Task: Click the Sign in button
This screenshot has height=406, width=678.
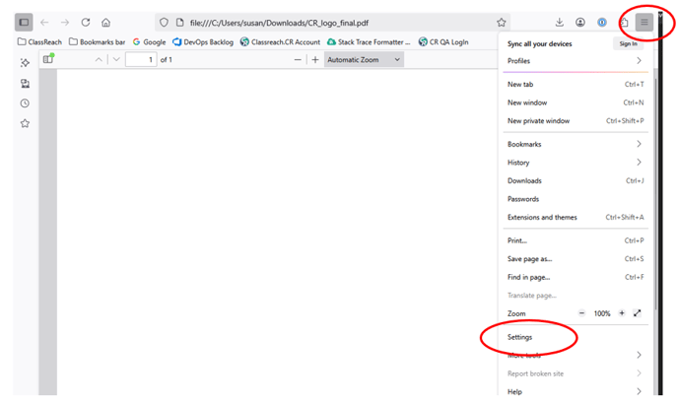Action: 628,43
